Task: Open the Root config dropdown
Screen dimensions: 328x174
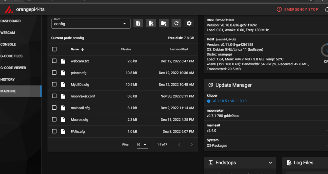Action: [x=91, y=24]
